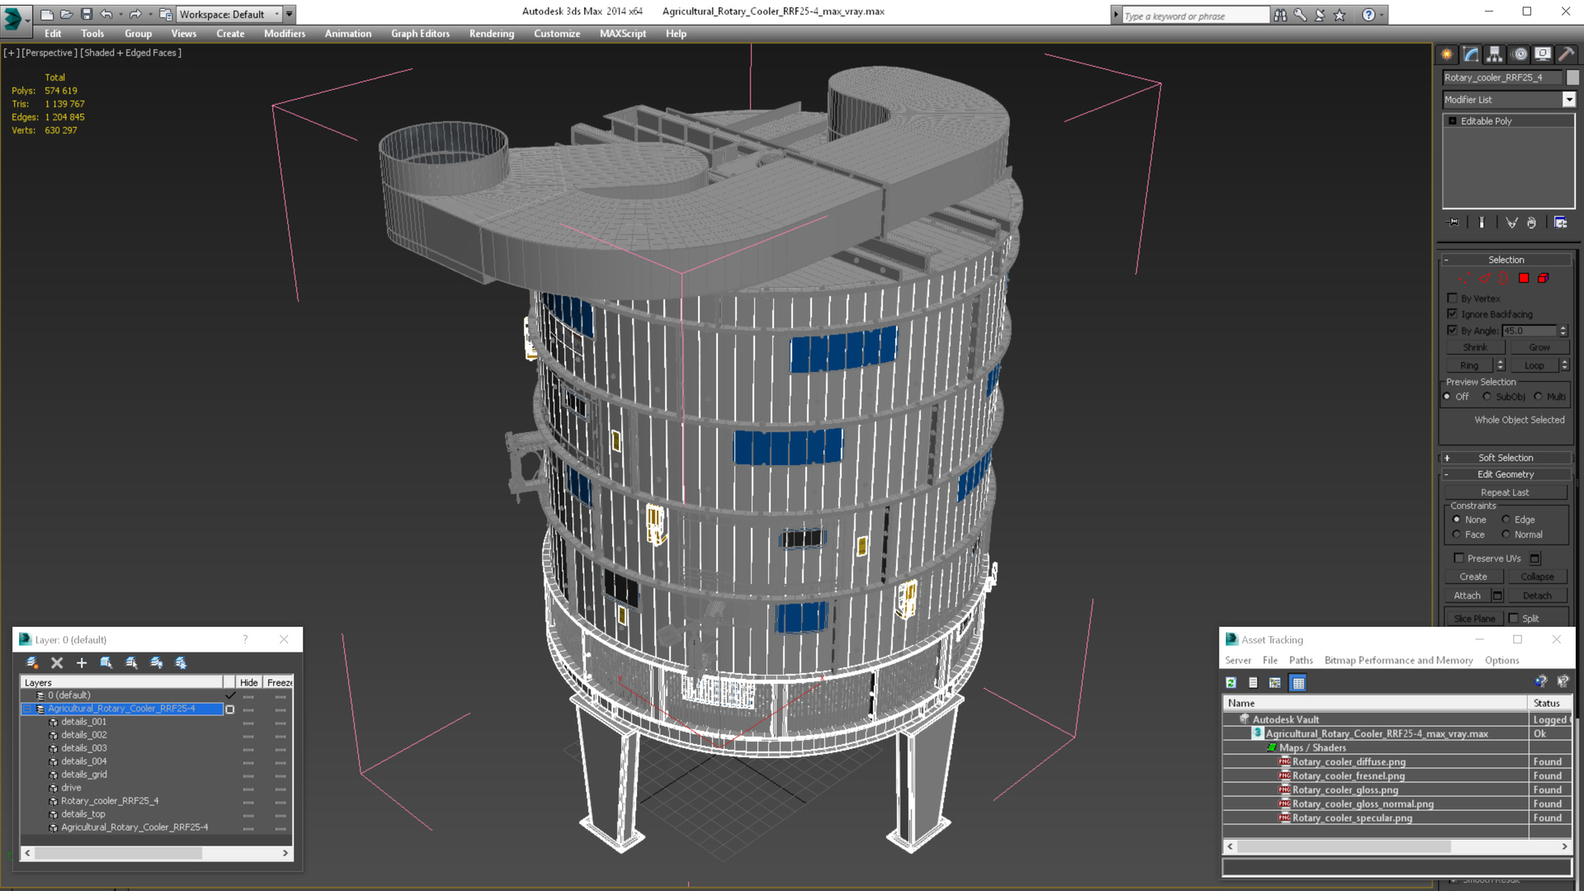Image resolution: width=1584 pixels, height=891 pixels.
Task: Click Refresh icon in Asset Tracking
Action: [x=1231, y=682]
